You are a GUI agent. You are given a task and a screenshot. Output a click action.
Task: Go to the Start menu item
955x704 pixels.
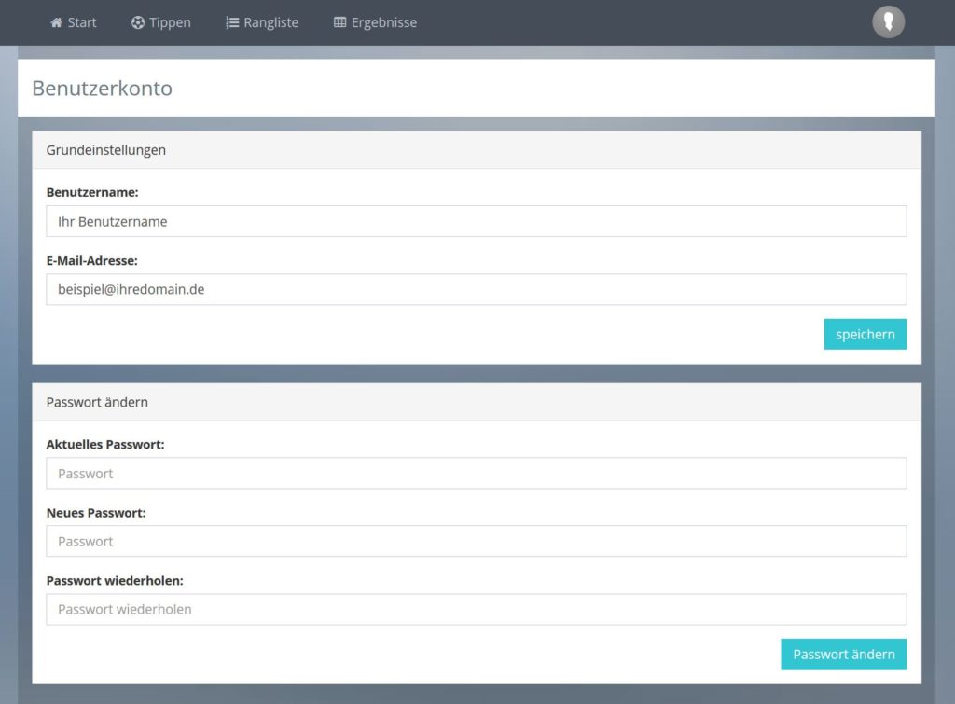(x=82, y=22)
